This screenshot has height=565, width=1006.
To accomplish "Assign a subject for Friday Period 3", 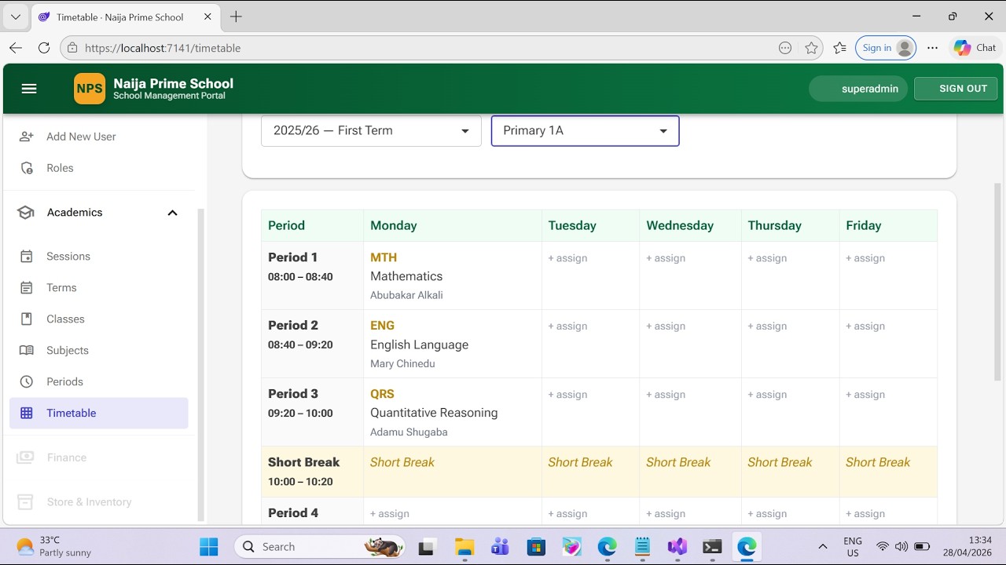I will tap(865, 395).
